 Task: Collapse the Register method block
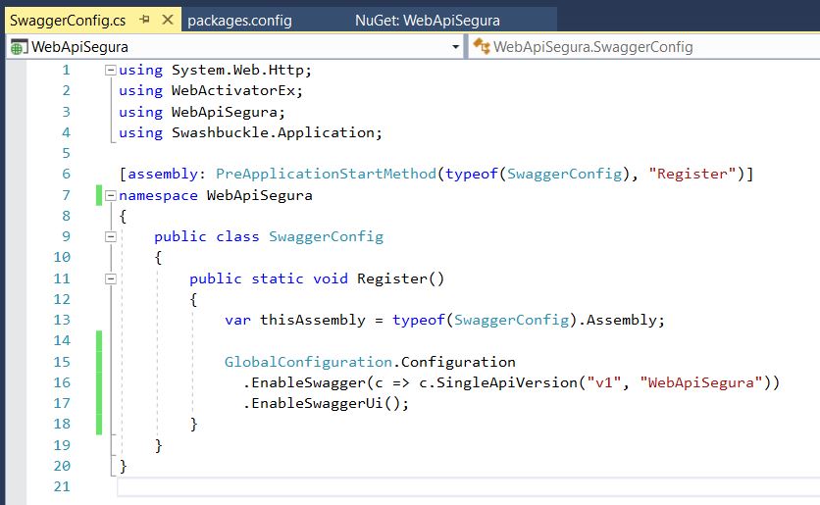point(111,278)
